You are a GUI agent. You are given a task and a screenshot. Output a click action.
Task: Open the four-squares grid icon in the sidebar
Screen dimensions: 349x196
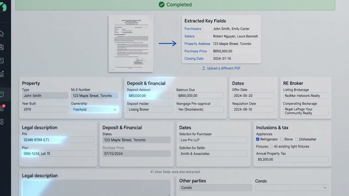pos(2,122)
